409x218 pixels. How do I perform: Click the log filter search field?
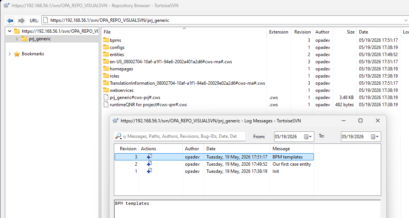click(x=183, y=136)
